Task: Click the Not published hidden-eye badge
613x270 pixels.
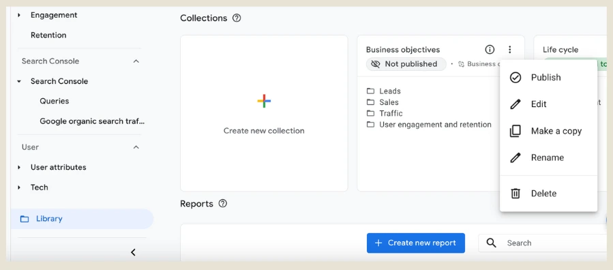Action: coord(406,64)
